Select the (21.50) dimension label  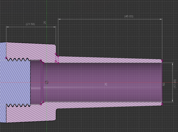30,24
